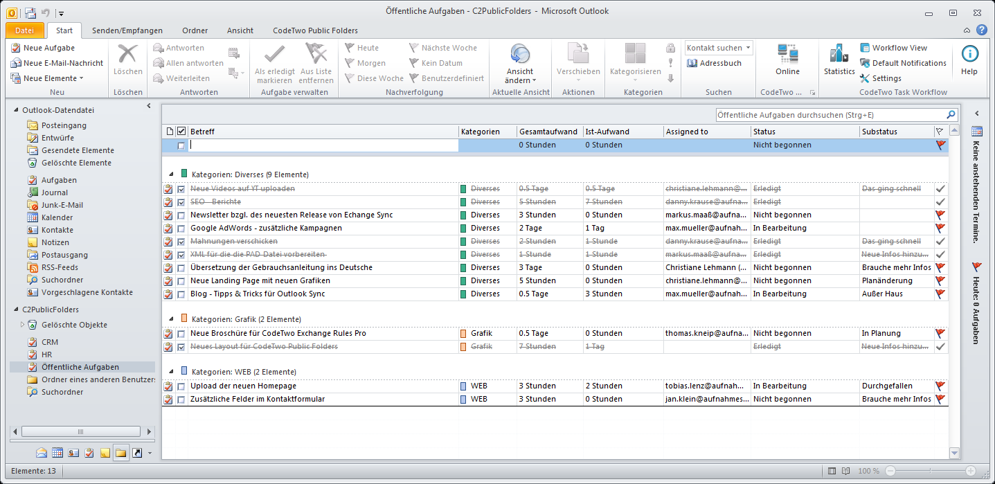Image resolution: width=995 pixels, height=484 pixels.
Task: Collapse the C2PublicFolders tree
Action: coord(17,310)
